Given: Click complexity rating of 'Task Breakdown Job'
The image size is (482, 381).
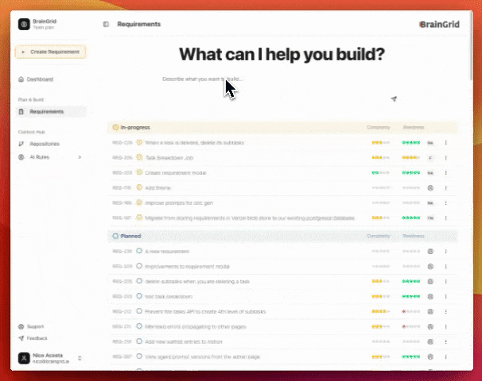Looking at the screenshot, I should pyautogui.click(x=380, y=158).
